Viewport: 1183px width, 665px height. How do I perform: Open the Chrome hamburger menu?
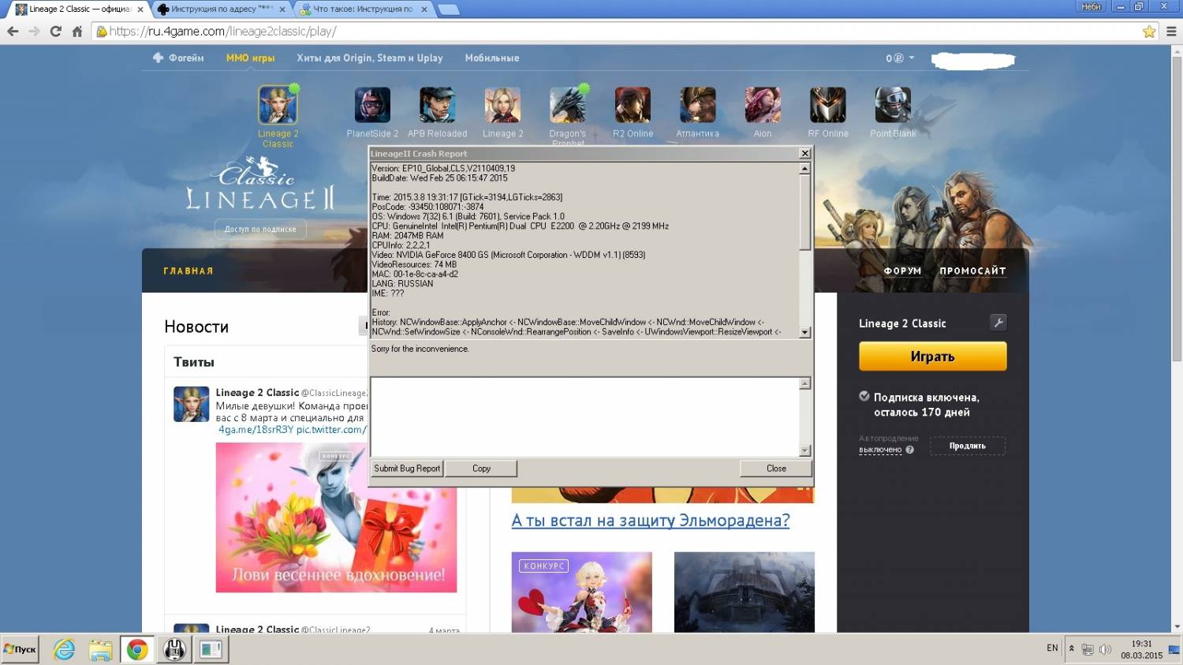(x=1171, y=32)
